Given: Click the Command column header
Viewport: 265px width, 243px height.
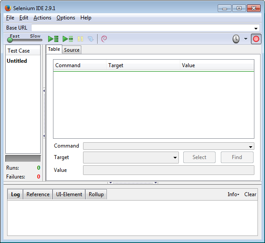Looking at the screenshot, I should click(80, 65).
